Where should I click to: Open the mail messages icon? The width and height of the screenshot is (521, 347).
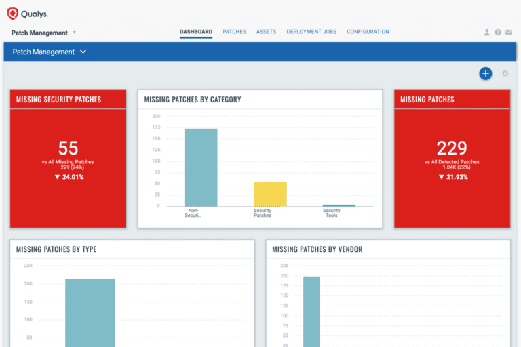pyautogui.click(x=508, y=33)
